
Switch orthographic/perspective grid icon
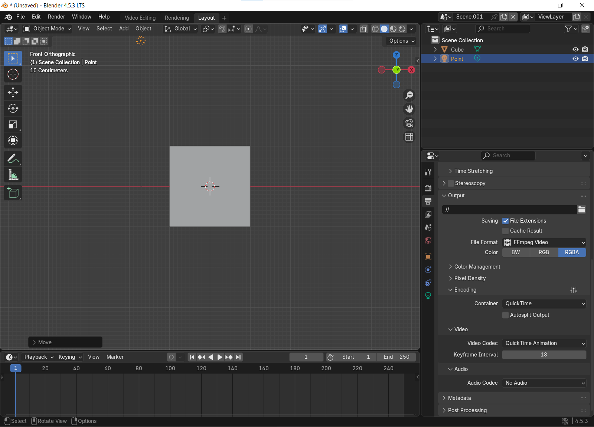pyautogui.click(x=409, y=137)
